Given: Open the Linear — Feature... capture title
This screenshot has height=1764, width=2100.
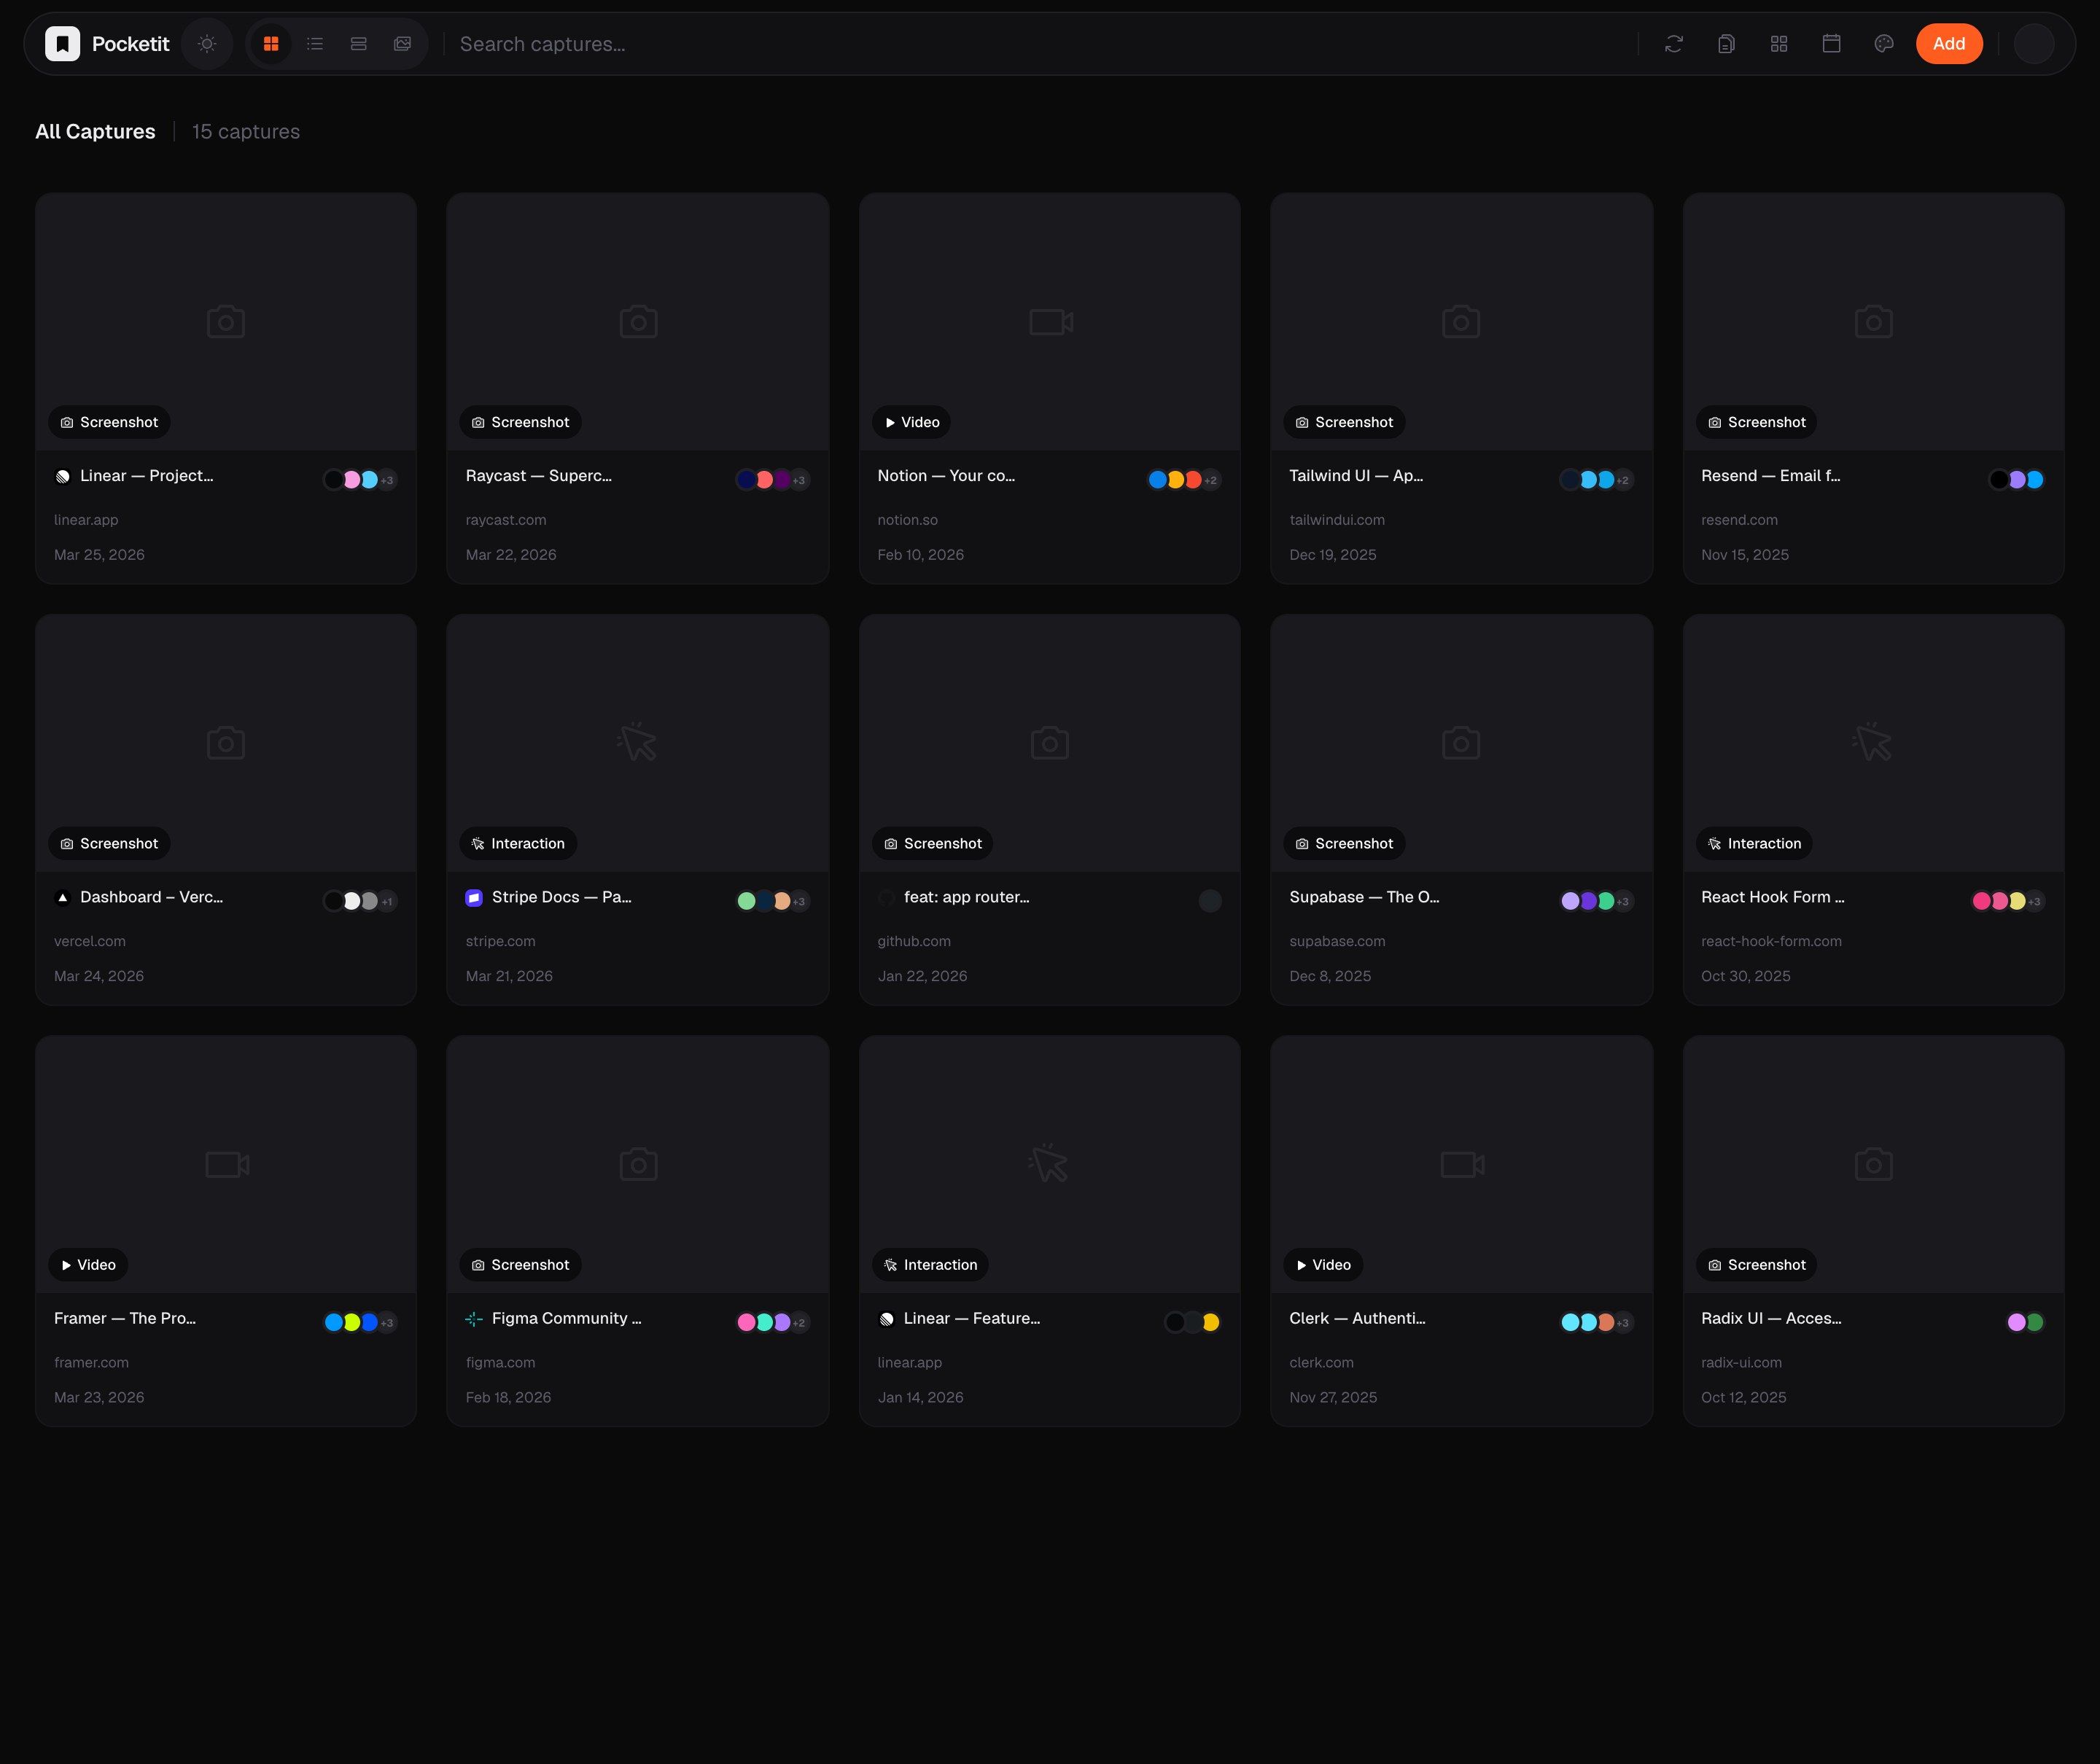Looking at the screenshot, I should (971, 1318).
